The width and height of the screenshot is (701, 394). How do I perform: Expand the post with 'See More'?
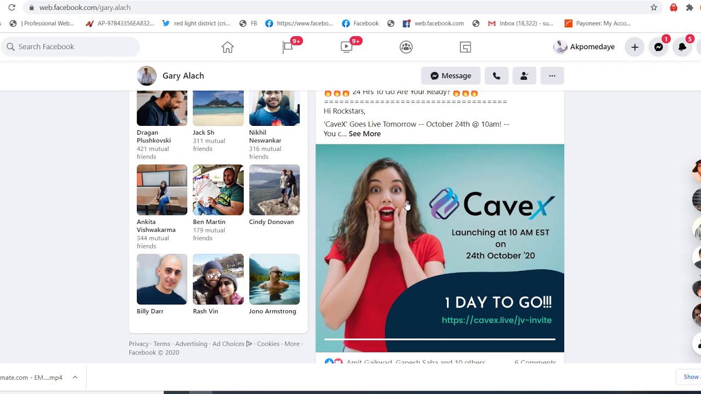click(x=365, y=134)
